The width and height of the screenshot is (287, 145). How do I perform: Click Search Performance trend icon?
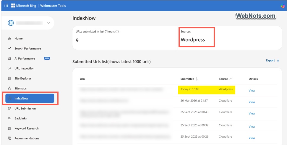tap(9, 48)
